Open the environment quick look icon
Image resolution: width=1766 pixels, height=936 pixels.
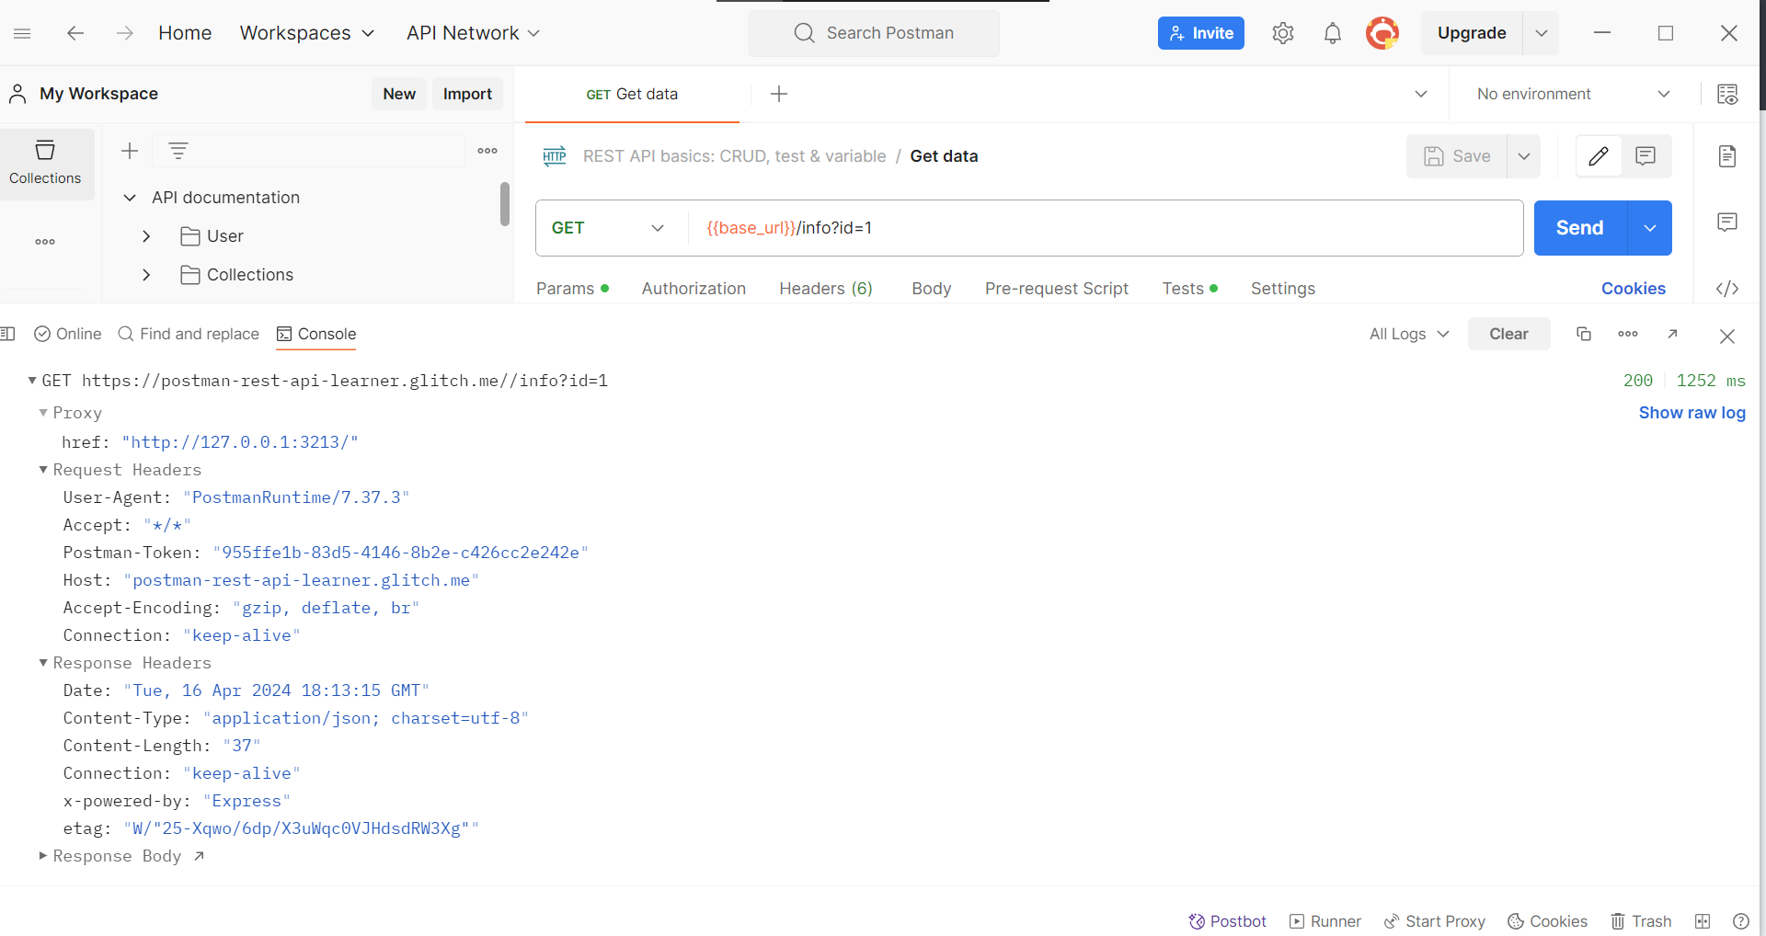[x=1727, y=94]
